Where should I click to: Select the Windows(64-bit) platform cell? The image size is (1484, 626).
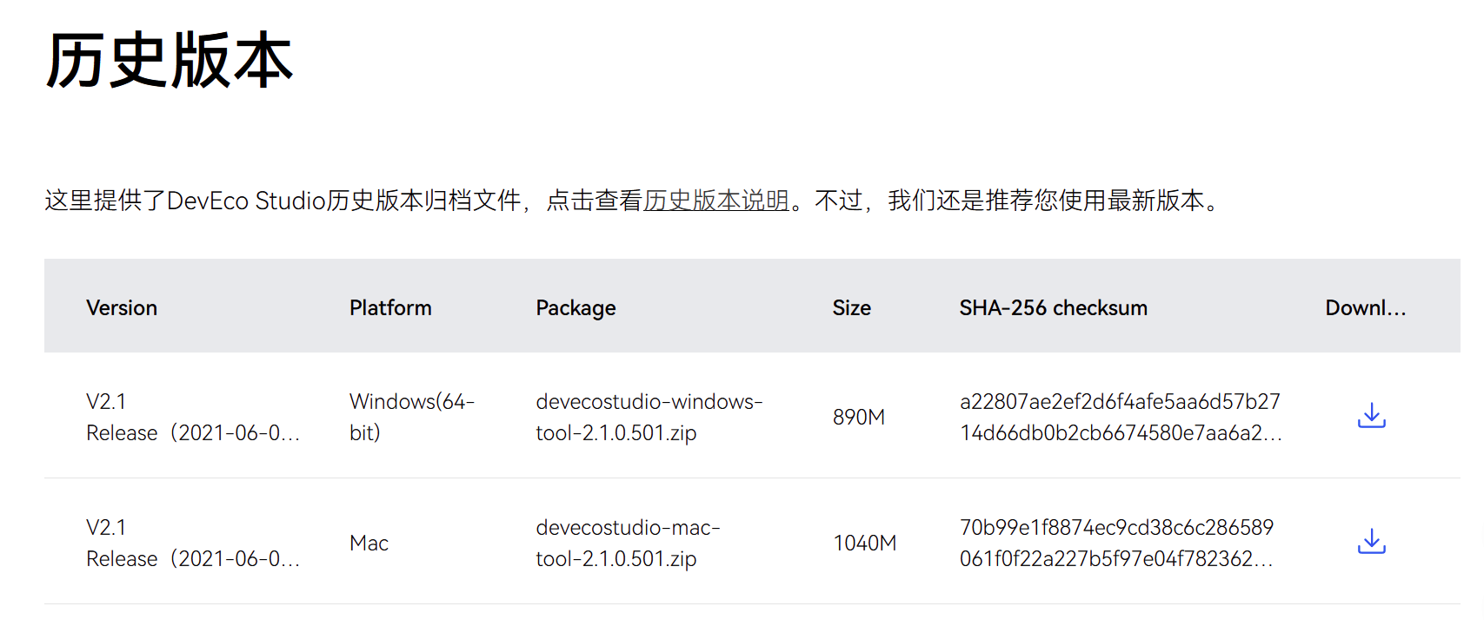click(x=412, y=417)
